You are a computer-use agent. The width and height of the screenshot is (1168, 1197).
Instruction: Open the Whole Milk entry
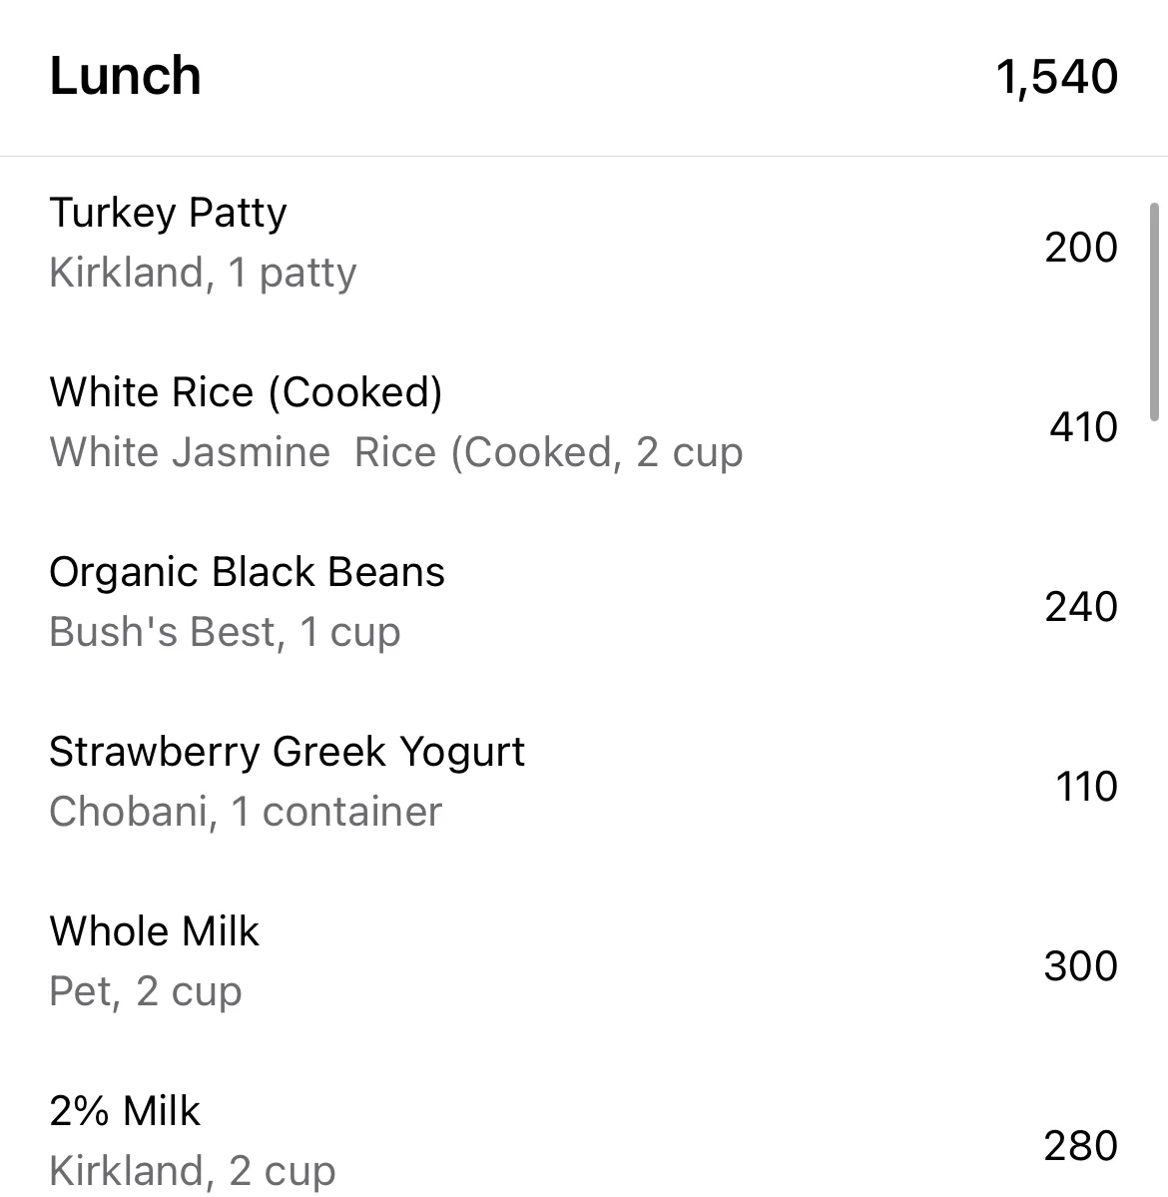584,961
